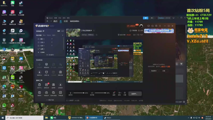The image size is (213, 120).
Task: Open the 房管助手 tool
Action: 46,94
